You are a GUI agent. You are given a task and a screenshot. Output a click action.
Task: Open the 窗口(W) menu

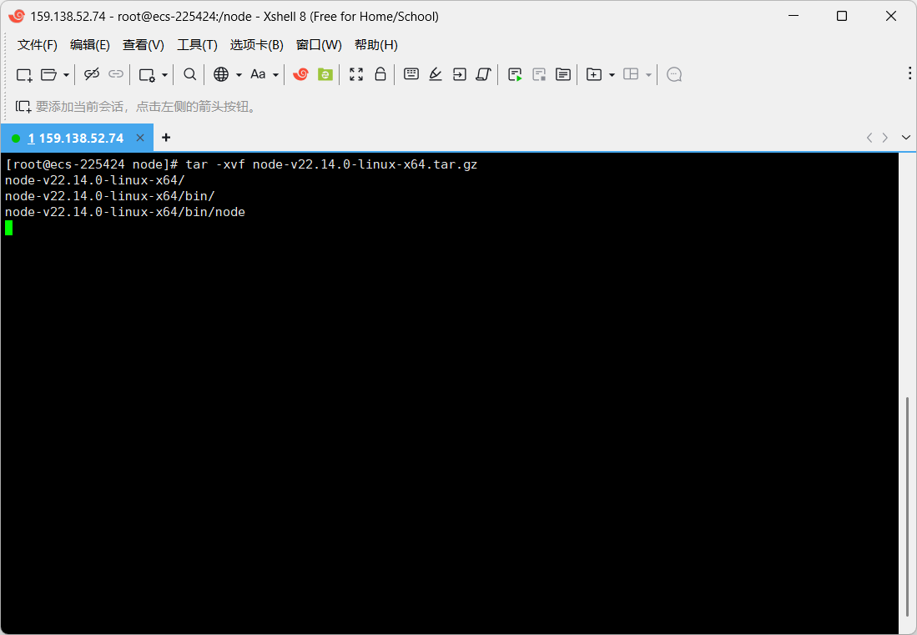(319, 45)
